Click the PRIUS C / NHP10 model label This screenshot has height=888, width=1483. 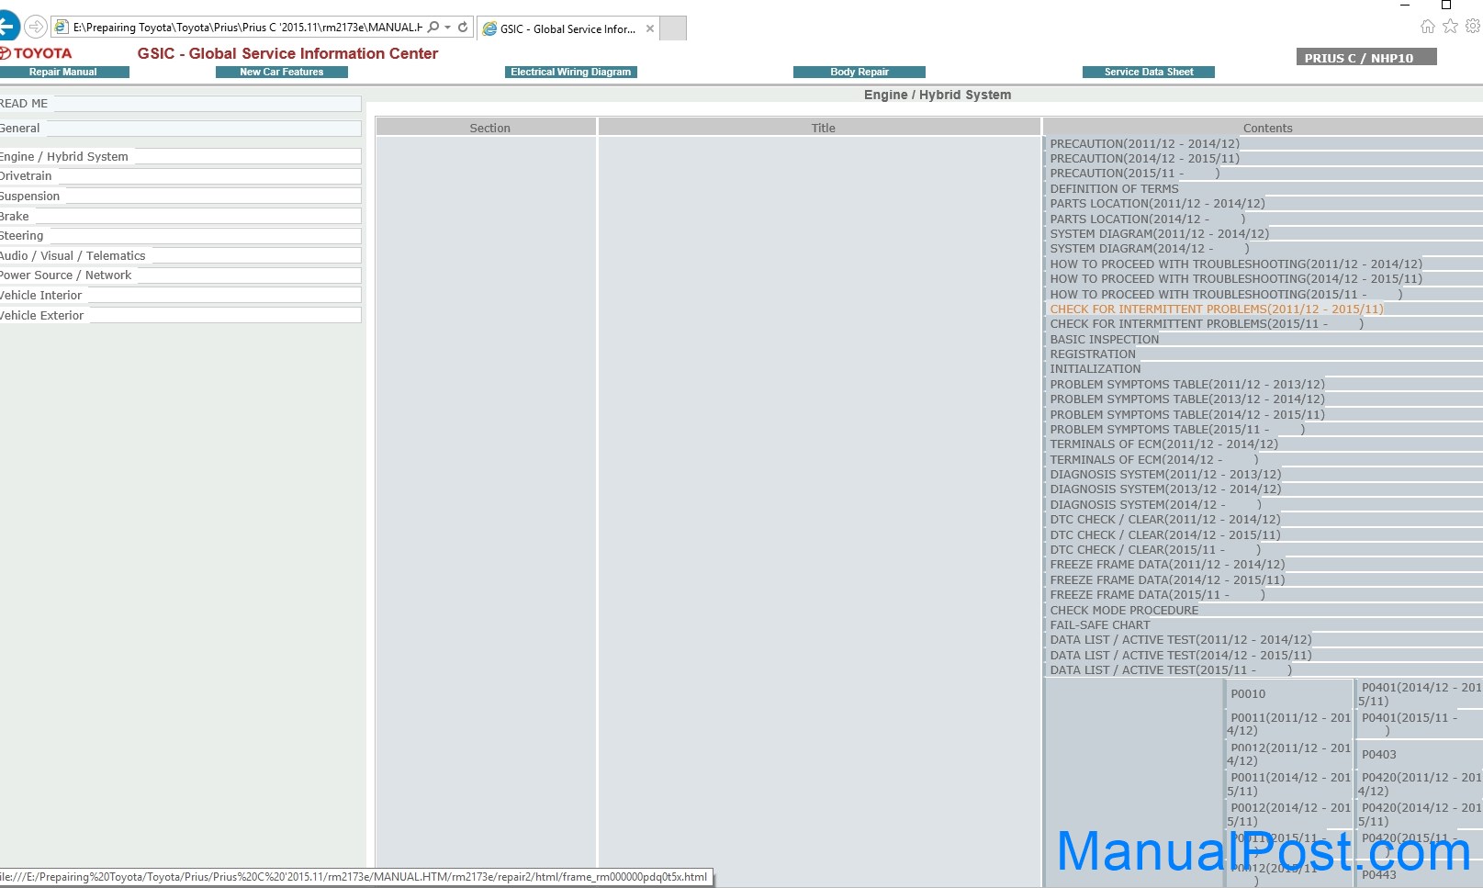point(1366,58)
